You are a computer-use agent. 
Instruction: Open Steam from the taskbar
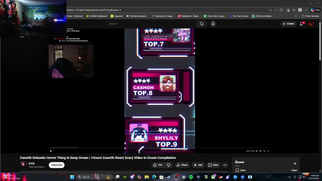tap(169, 177)
